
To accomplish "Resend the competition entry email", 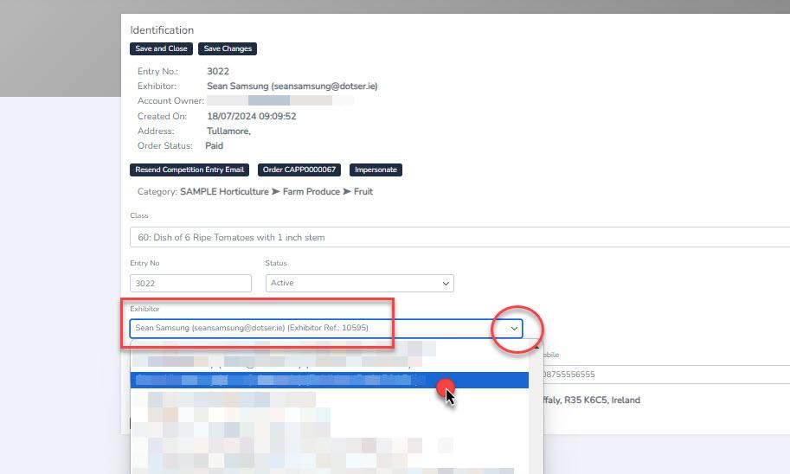I will tap(190, 170).
